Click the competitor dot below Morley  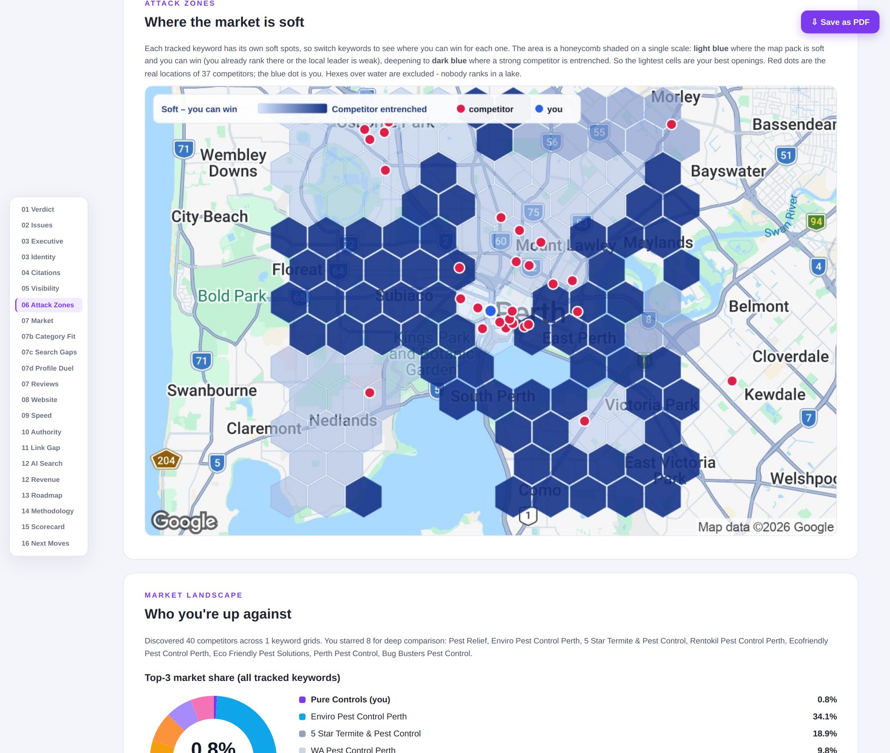coord(671,124)
